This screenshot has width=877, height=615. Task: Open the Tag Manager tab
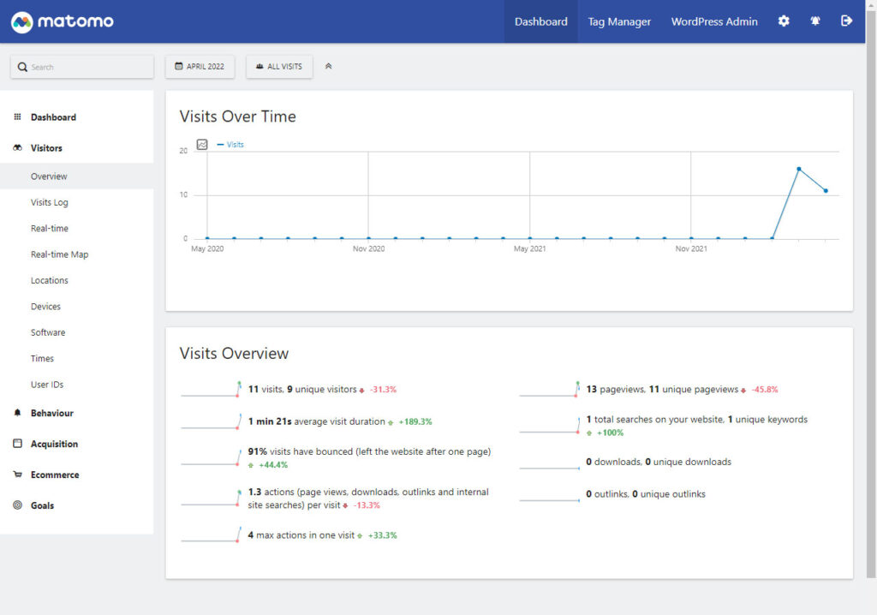[619, 21]
